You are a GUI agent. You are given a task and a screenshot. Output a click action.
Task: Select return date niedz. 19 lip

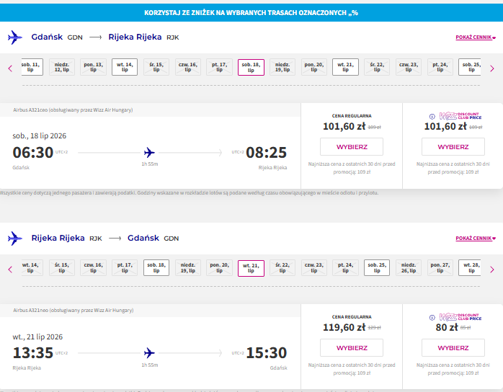click(x=187, y=268)
